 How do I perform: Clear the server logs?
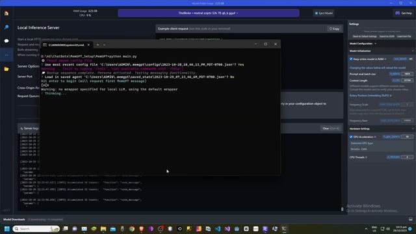[x=331, y=129]
